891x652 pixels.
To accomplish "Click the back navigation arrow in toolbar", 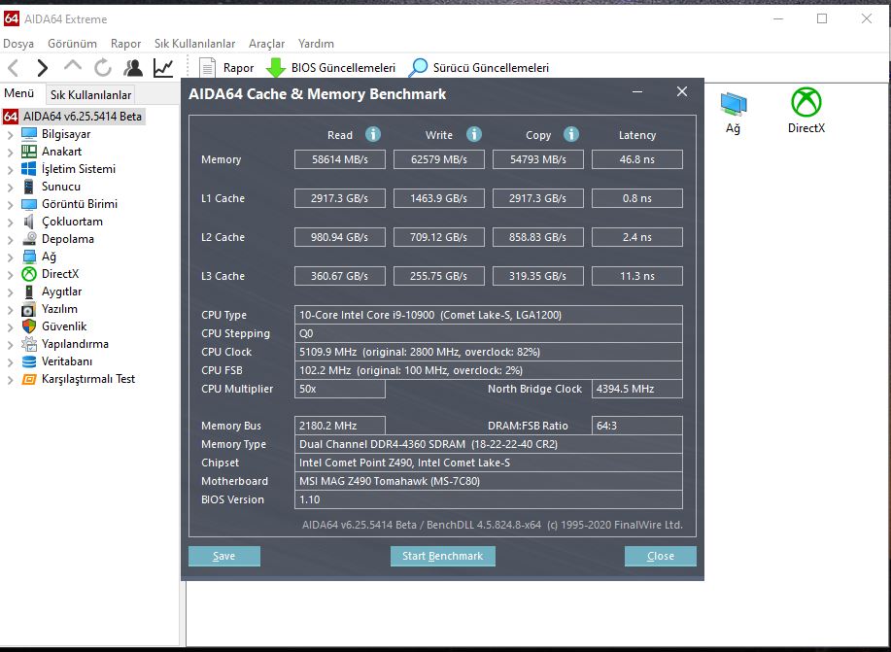I will point(13,68).
